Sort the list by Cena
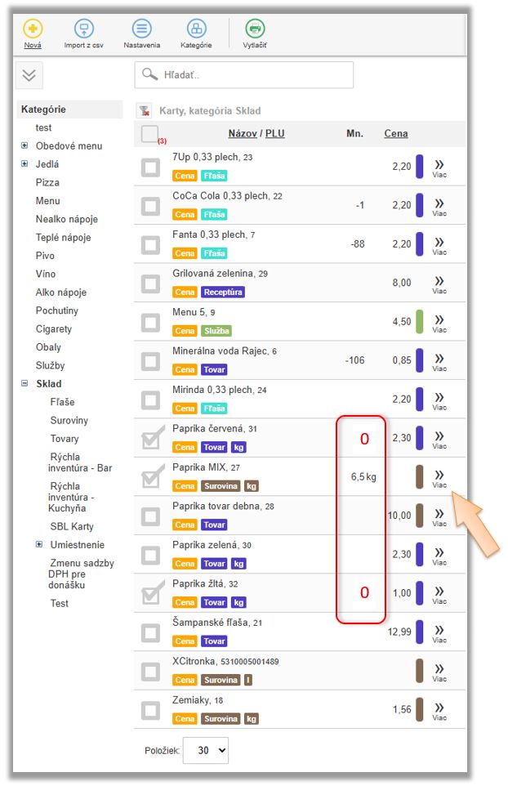 click(396, 134)
